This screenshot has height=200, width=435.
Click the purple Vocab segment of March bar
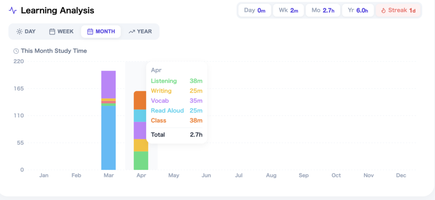[109, 84]
